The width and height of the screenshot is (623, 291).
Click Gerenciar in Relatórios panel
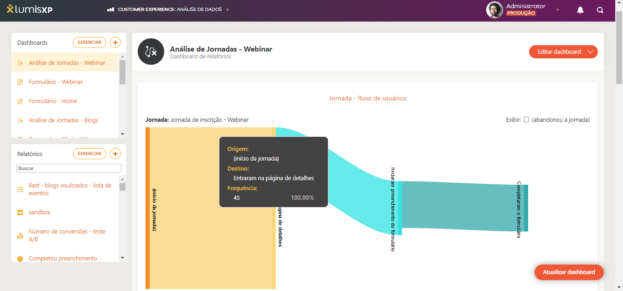click(x=89, y=154)
